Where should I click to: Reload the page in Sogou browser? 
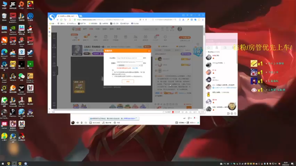(x=61, y=20)
